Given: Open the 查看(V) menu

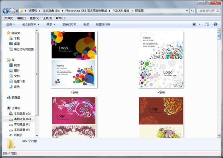Looking at the screenshot, I should pos(35,18).
